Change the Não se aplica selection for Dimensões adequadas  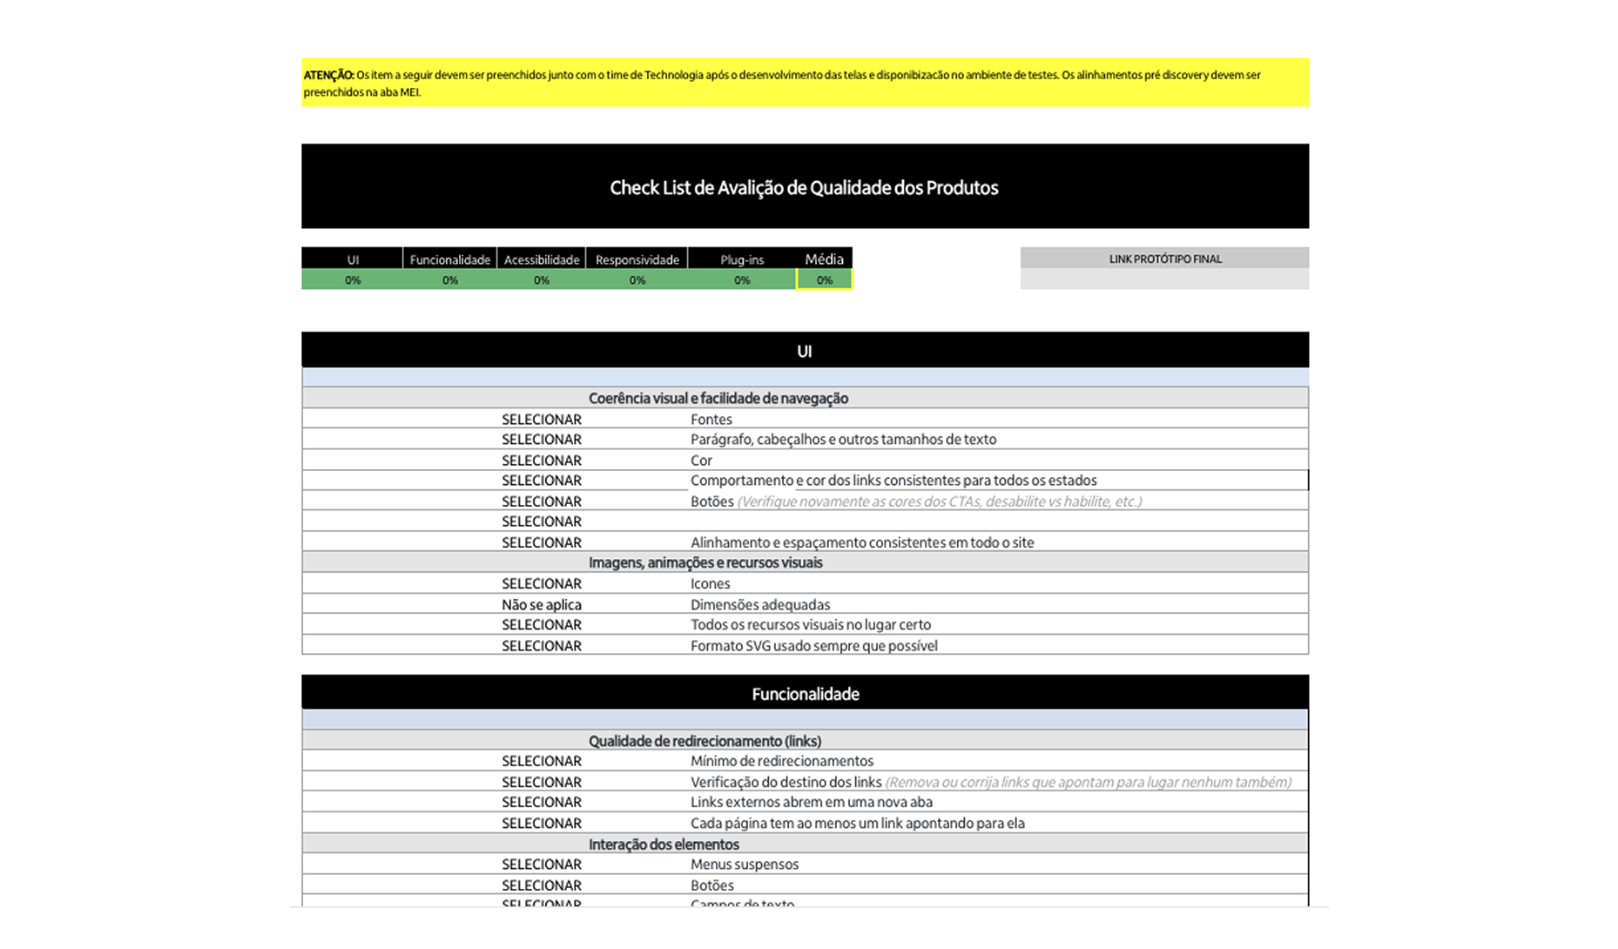click(x=541, y=604)
